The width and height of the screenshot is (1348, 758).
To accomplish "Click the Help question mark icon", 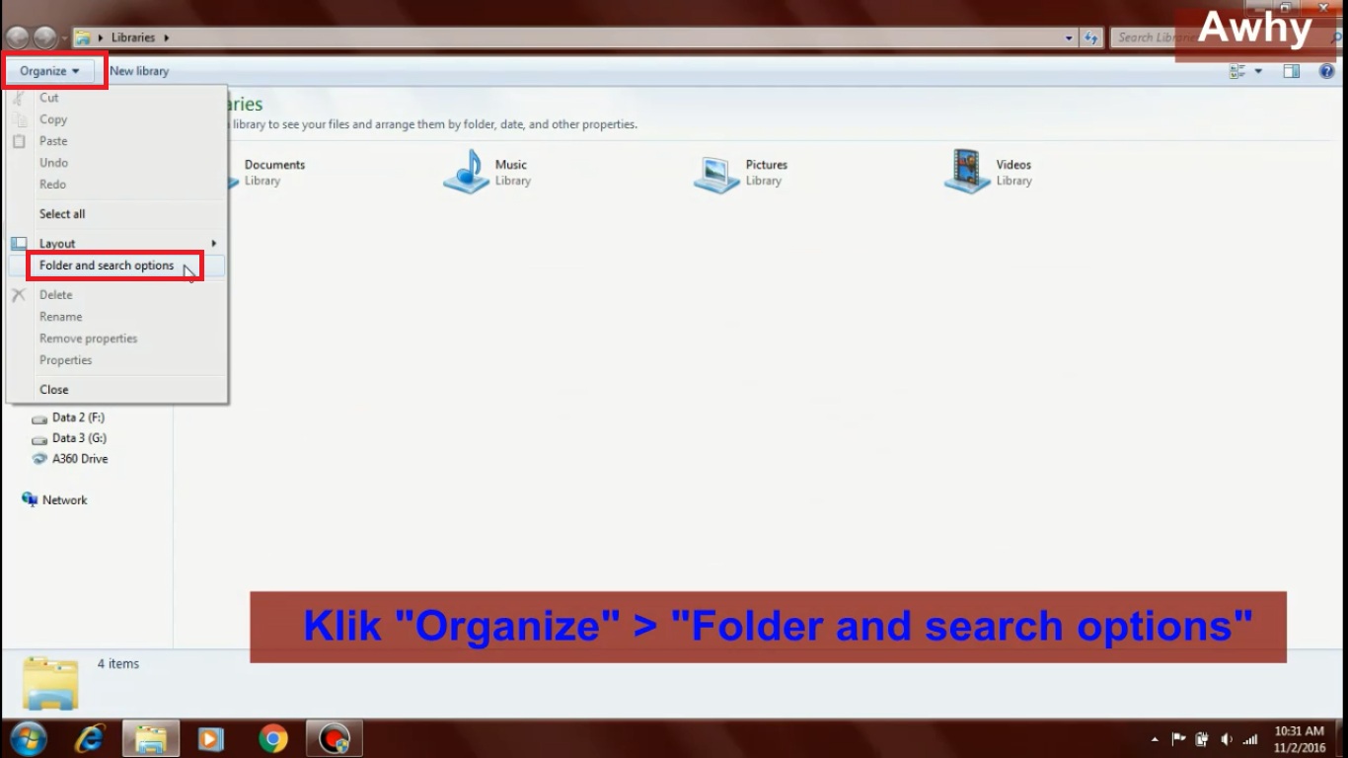I will (1325, 70).
